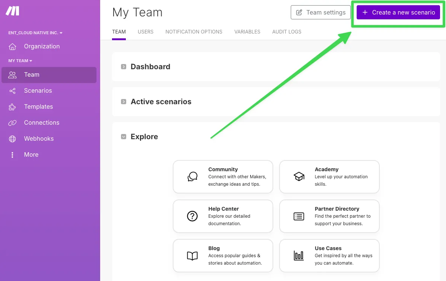446x281 pixels.
Task: Expand the Active scenarios section
Action: (124, 102)
